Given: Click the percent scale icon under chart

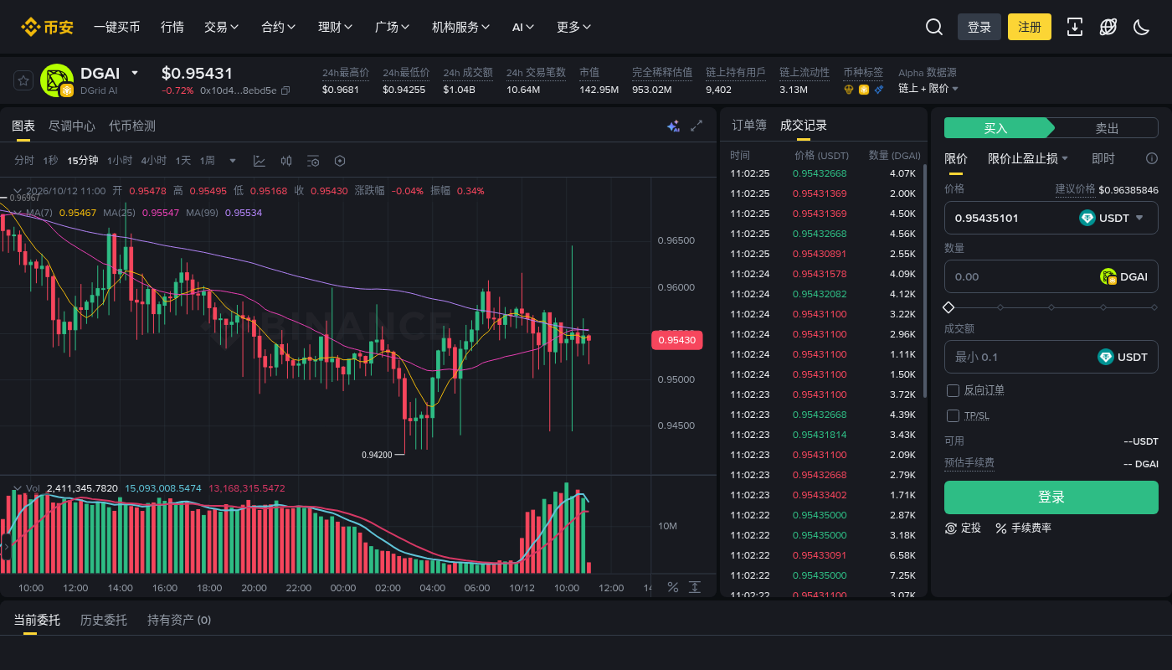Looking at the screenshot, I should [672, 587].
